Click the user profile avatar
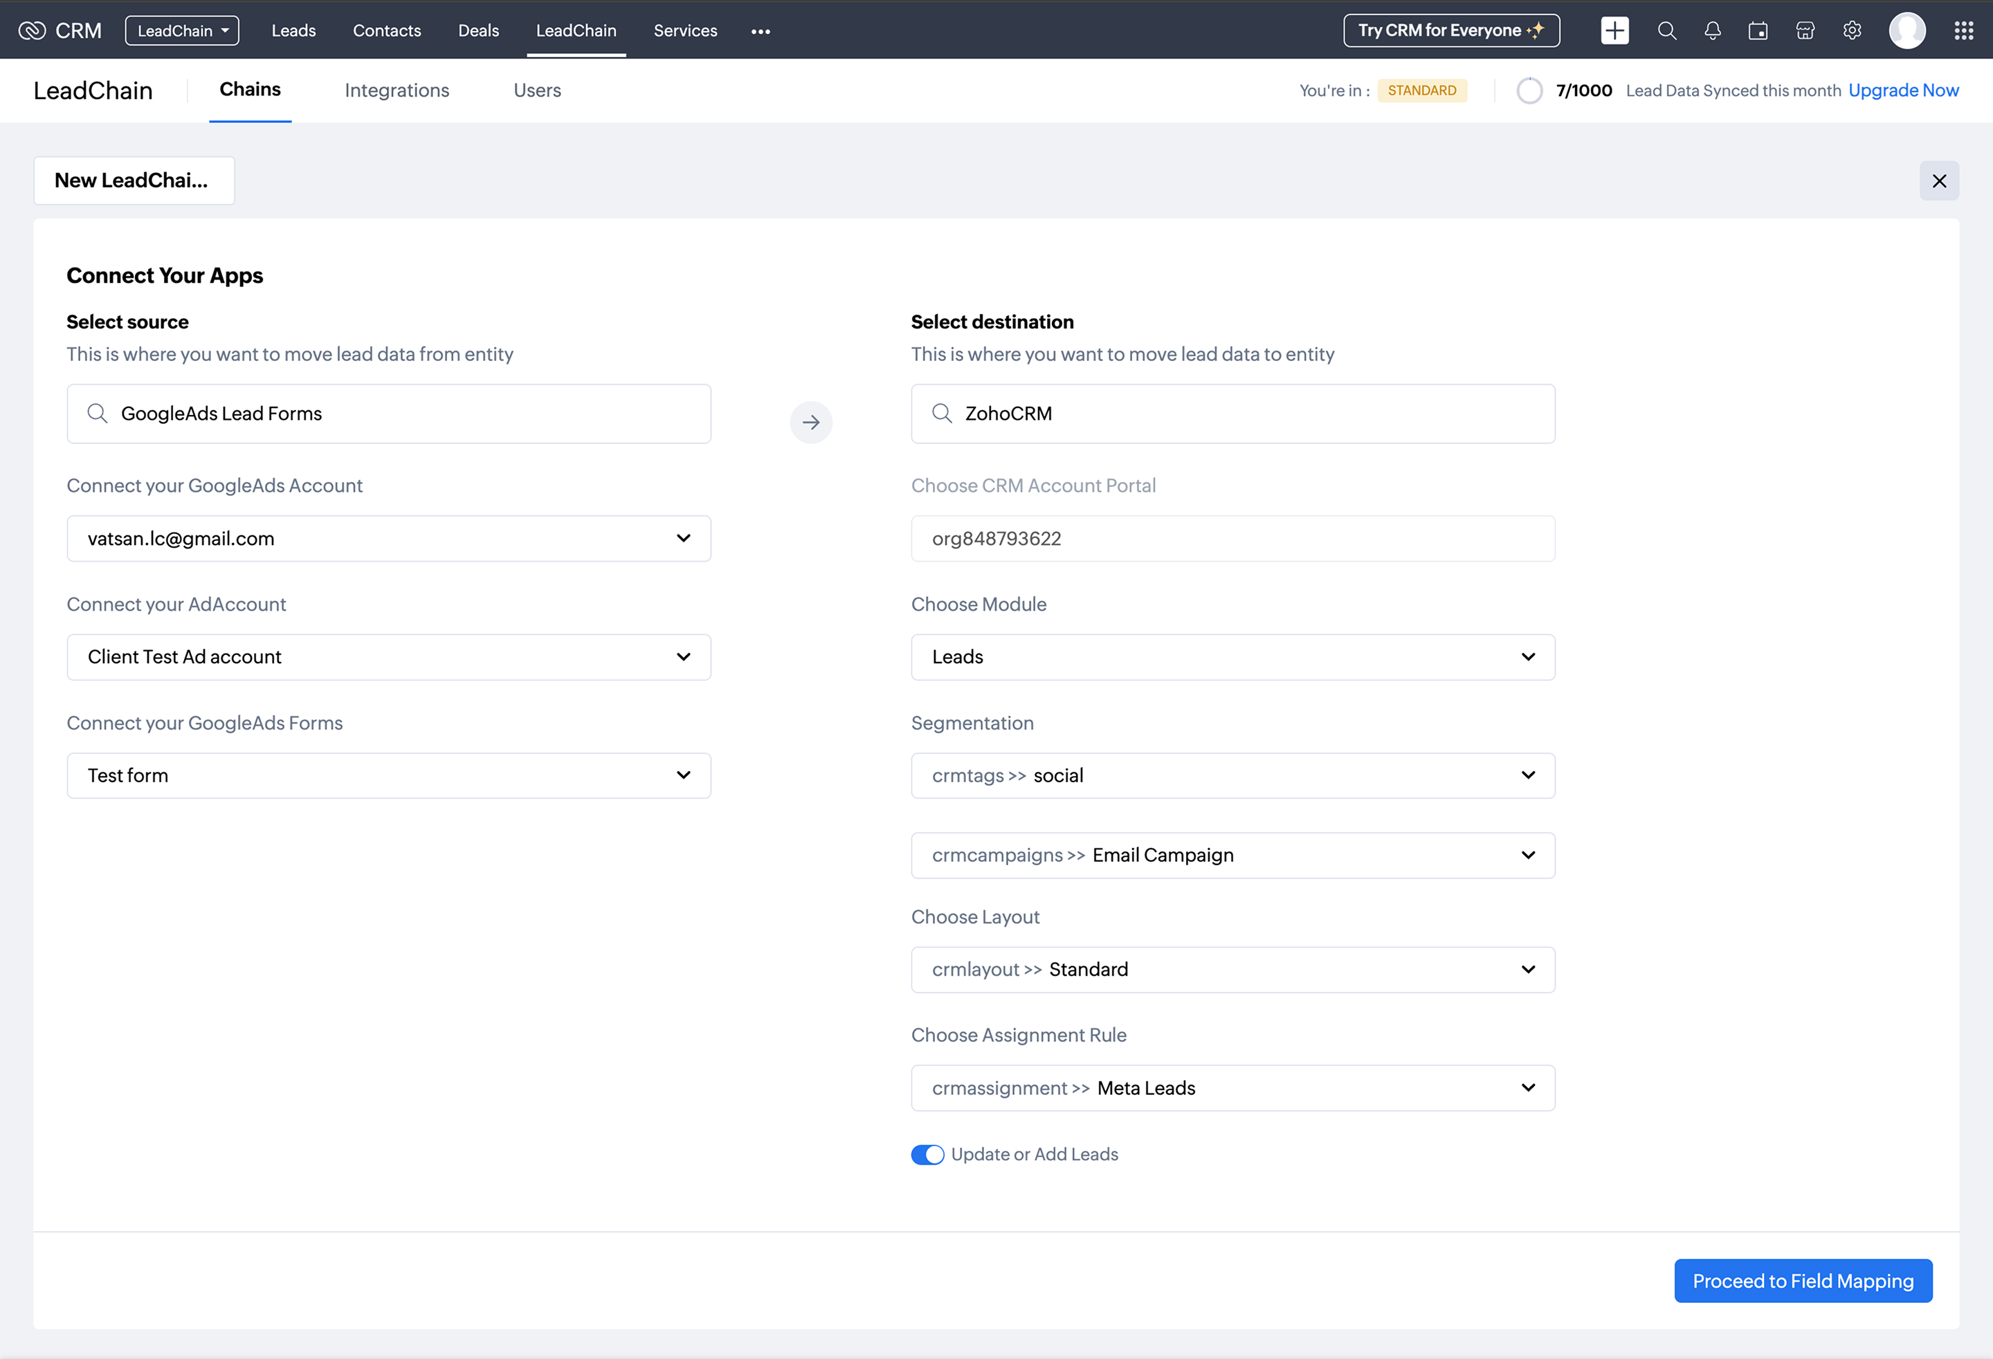 pyautogui.click(x=1906, y=31)
